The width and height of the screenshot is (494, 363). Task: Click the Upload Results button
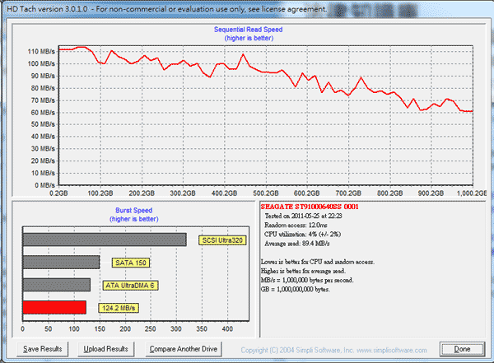(x=106, y=349)
